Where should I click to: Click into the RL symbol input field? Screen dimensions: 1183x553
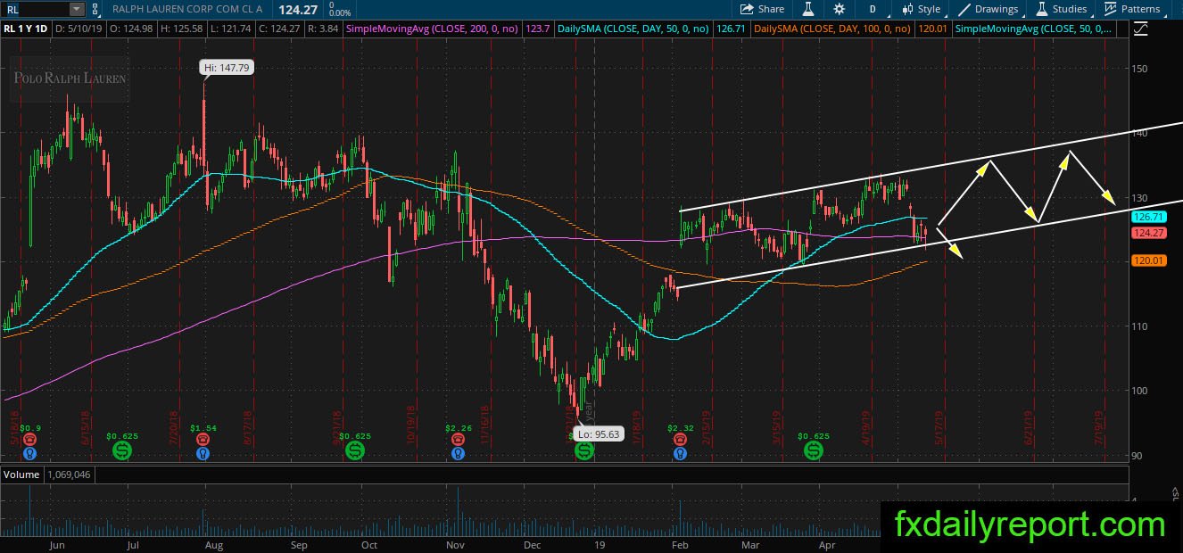[36, 9]
